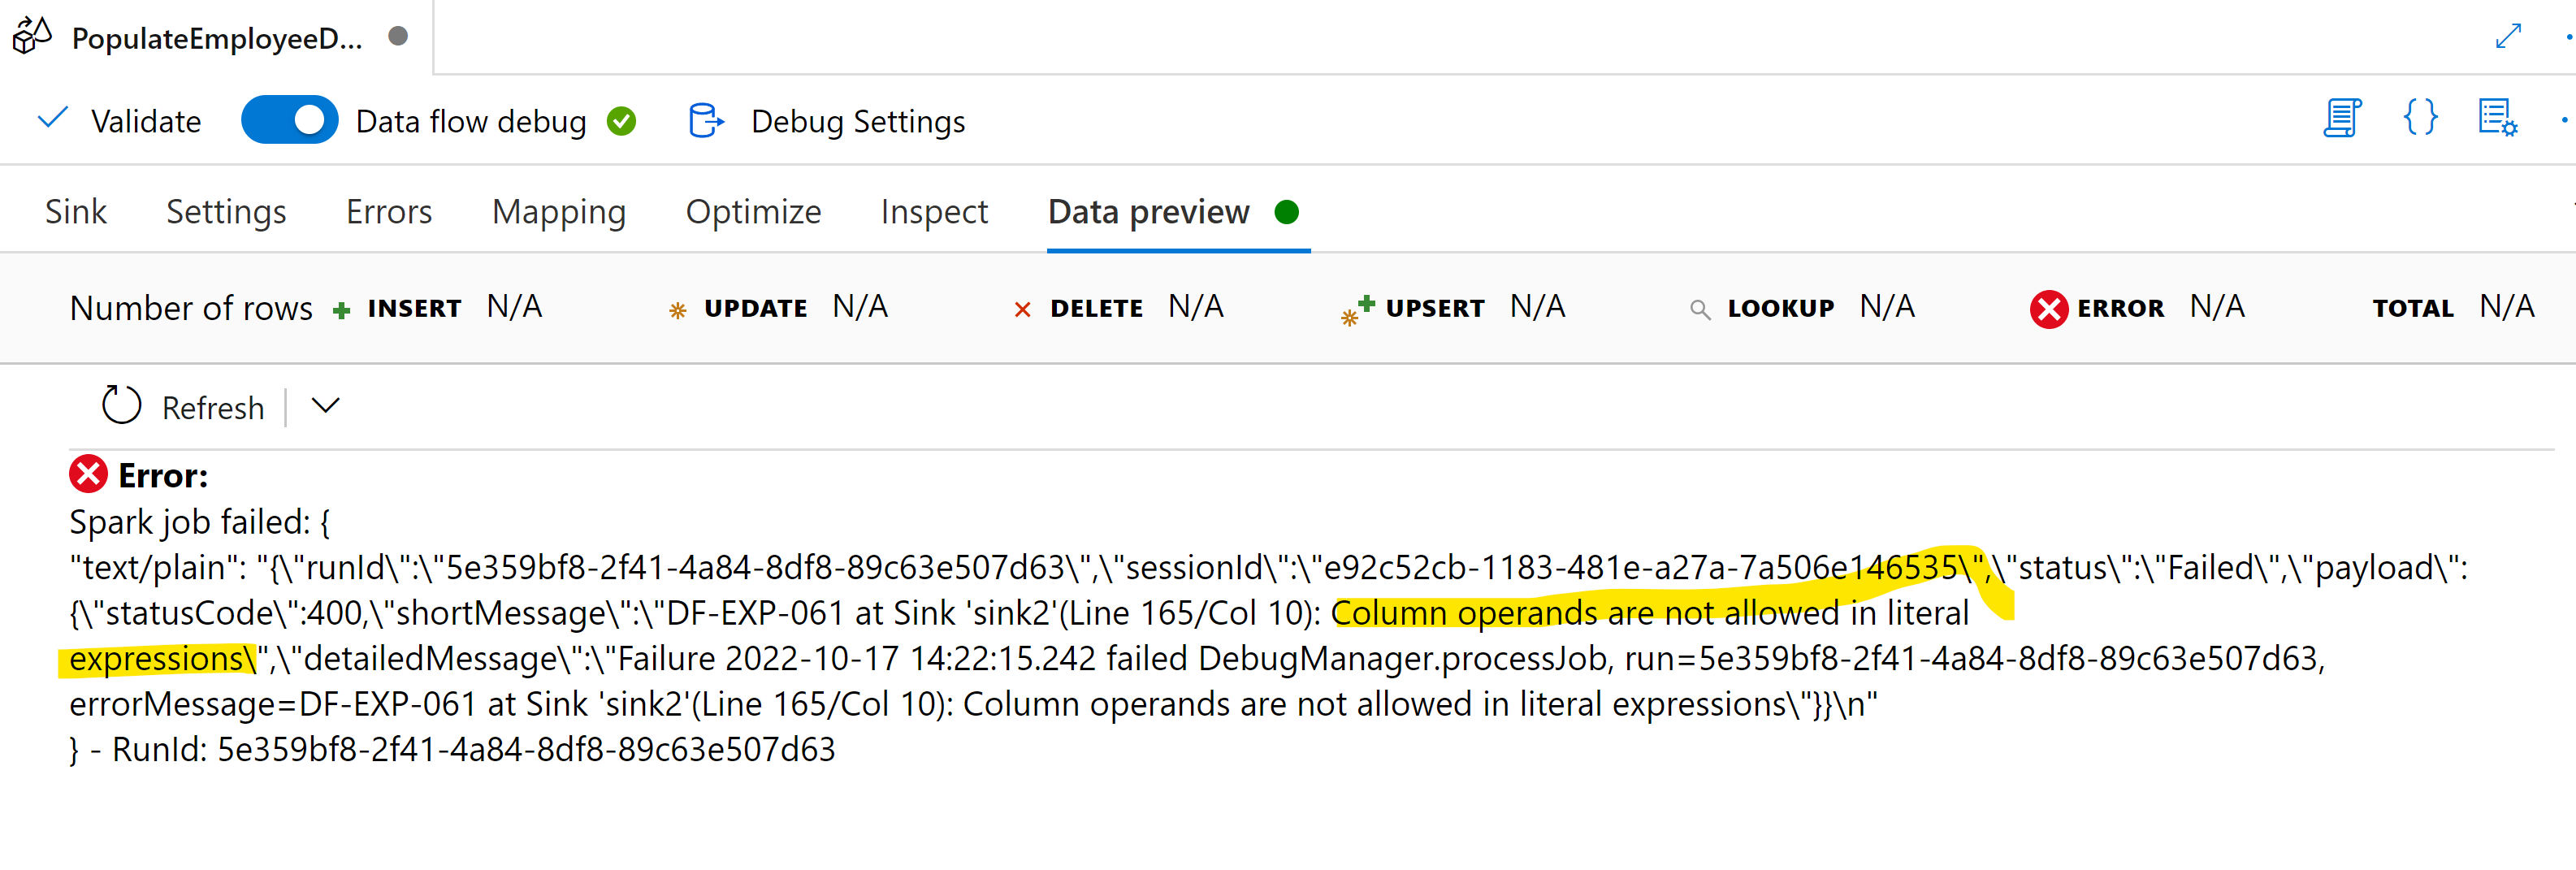The image size is (2576, 870).
Task: Switch to the Settings tab
Action: [x=226, y=212]
